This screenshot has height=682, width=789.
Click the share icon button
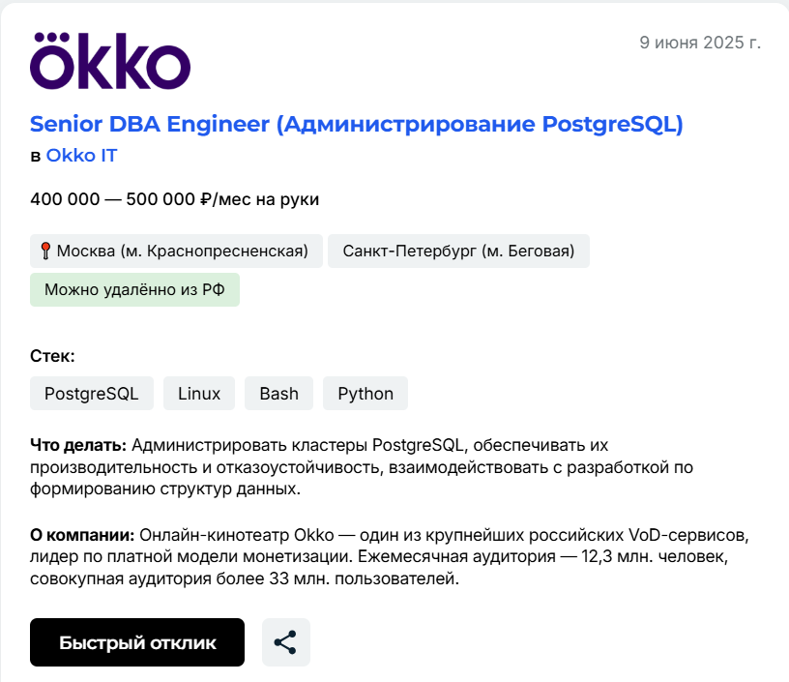pos(285,642)
